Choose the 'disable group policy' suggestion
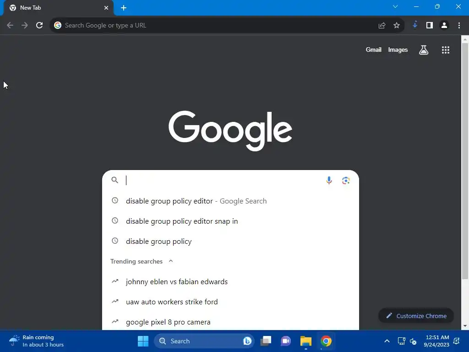 (230, 241)
